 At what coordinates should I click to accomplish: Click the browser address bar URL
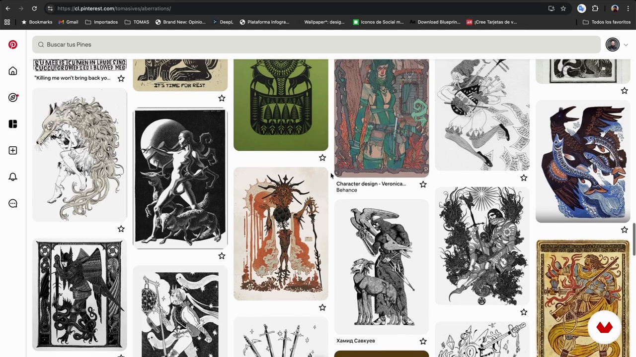(x=114, y=8)
